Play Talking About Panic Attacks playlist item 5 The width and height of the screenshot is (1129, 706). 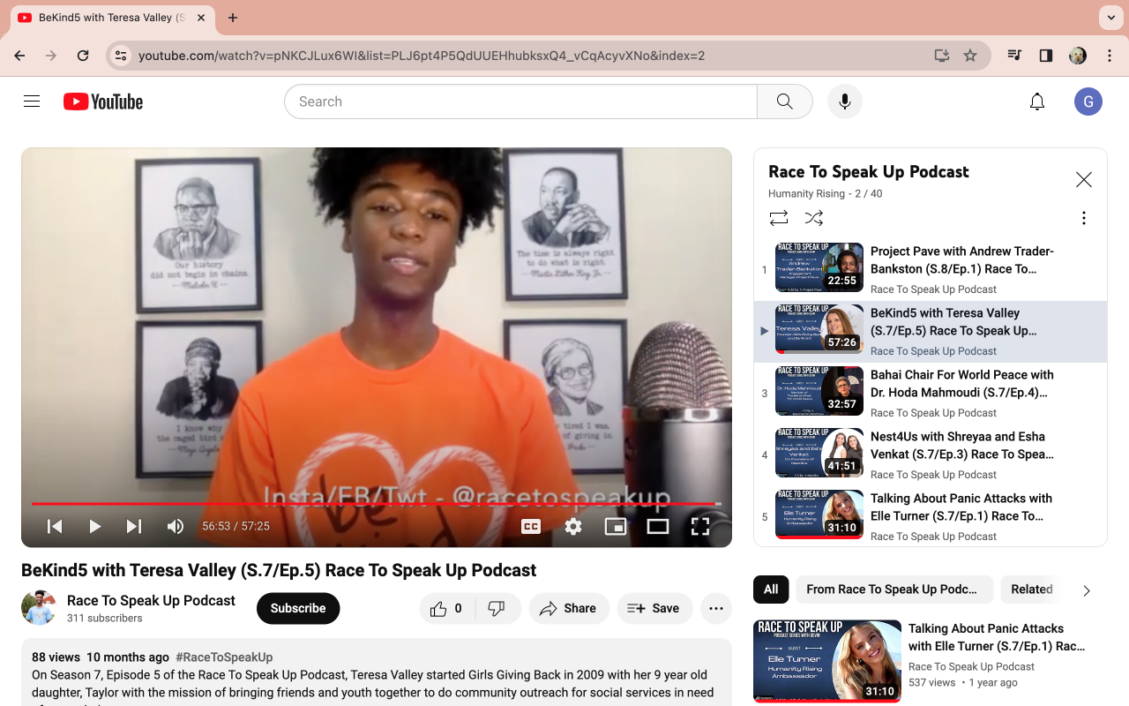coord(931,517)
